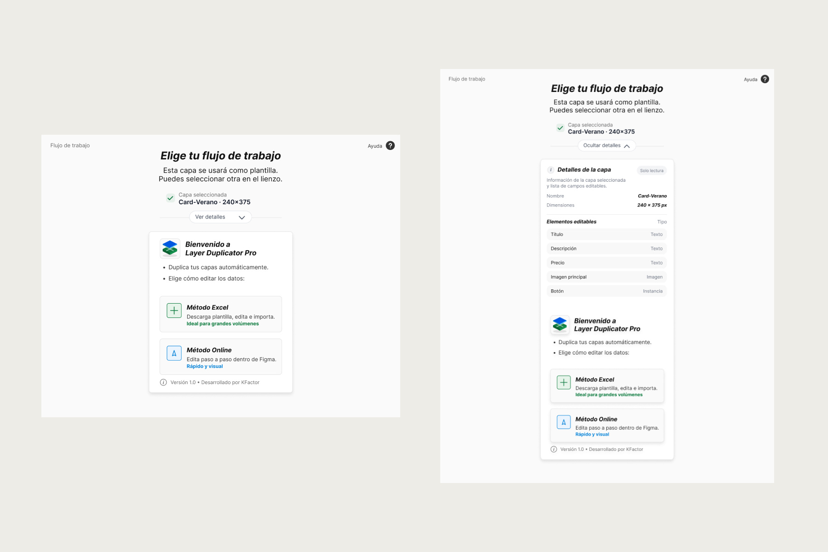The width and height of the screenshot is (828, 552).
Task: Click the Ayuda question mark icon in the right panel
Action: click(x=765, y=79)
